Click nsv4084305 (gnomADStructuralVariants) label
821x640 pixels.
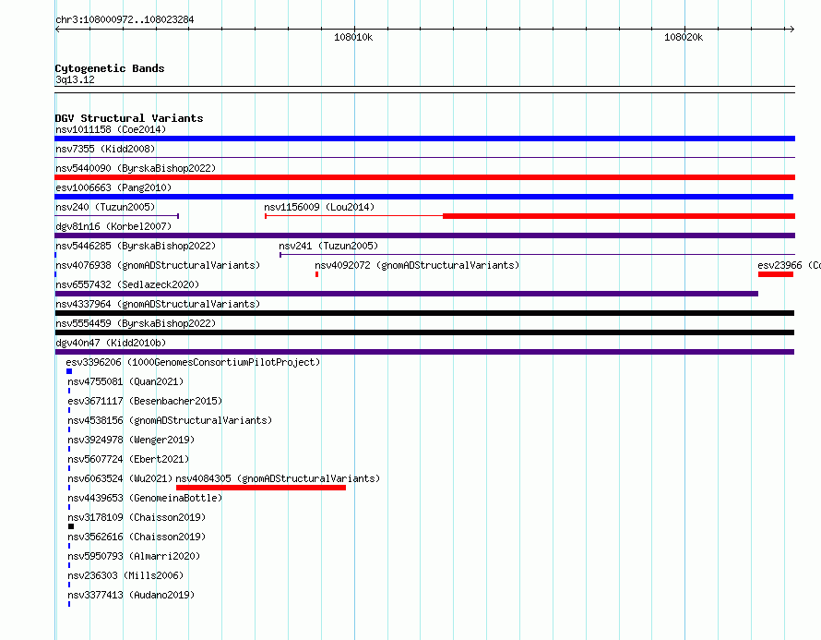(x=278, y=478)
